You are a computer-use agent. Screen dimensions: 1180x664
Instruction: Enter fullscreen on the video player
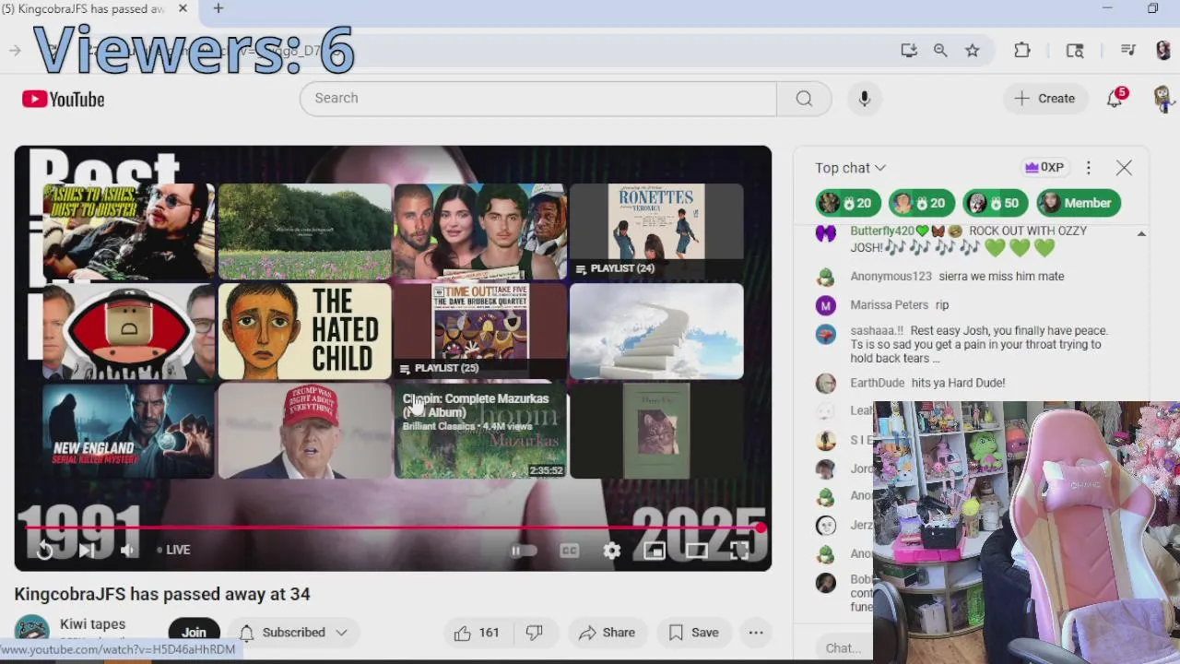(x=739, y=551)
